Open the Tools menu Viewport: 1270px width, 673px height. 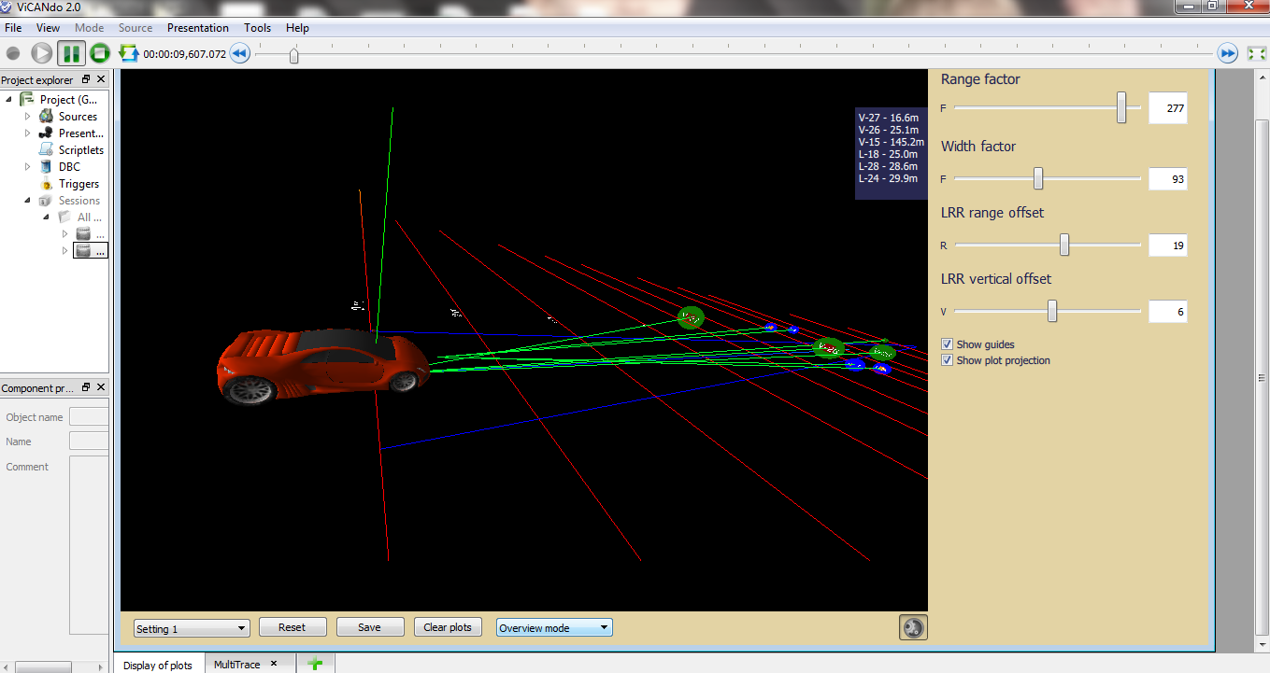257,28
